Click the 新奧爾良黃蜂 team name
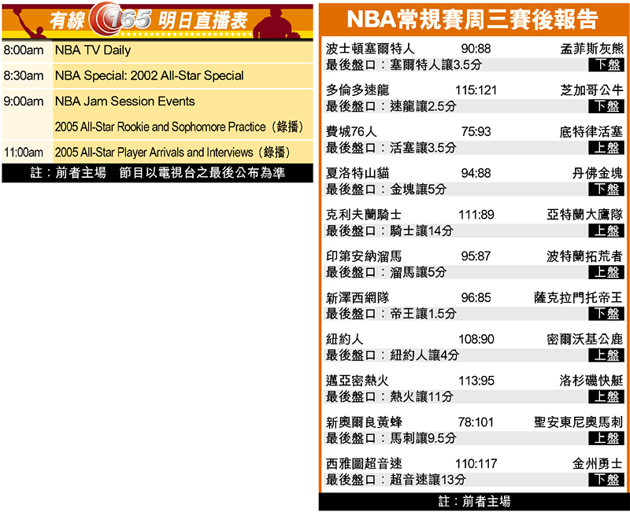Screen dimensions: 630x512 [364, 422]
